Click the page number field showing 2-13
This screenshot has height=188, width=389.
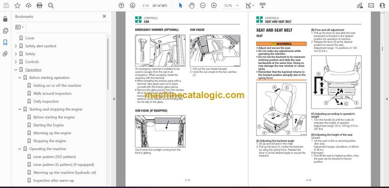pyautogui.click(x=145, y=6)
